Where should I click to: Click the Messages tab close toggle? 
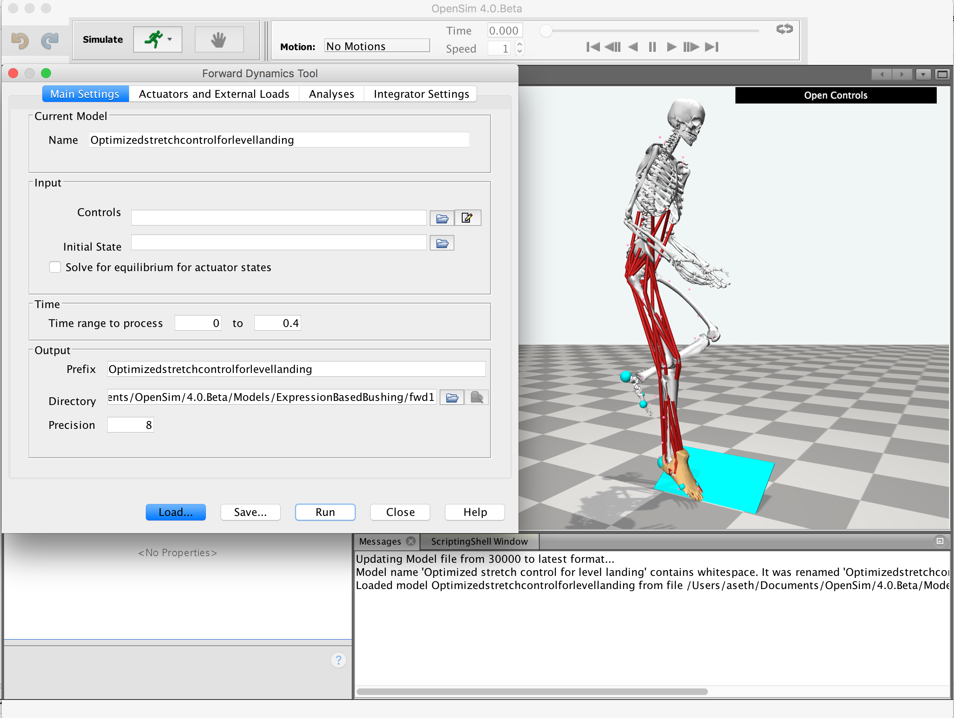pos(410,541)
